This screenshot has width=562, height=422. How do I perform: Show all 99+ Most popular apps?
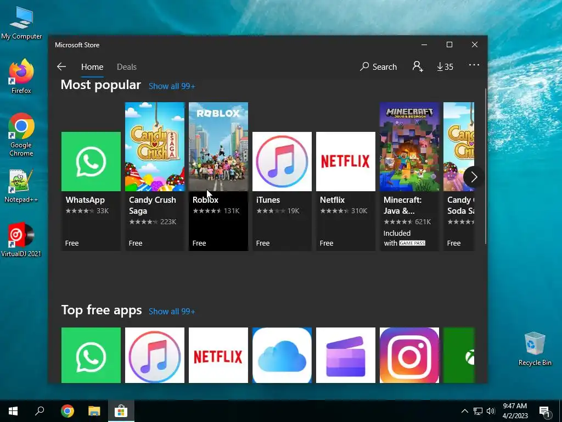pyautogui.click(x=172, y=86)
